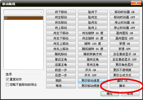Image resolution: width=143 pixels, height=100 pixels.
Task: Click 随机旋转 90 度 button
Action: pos(93,49)
